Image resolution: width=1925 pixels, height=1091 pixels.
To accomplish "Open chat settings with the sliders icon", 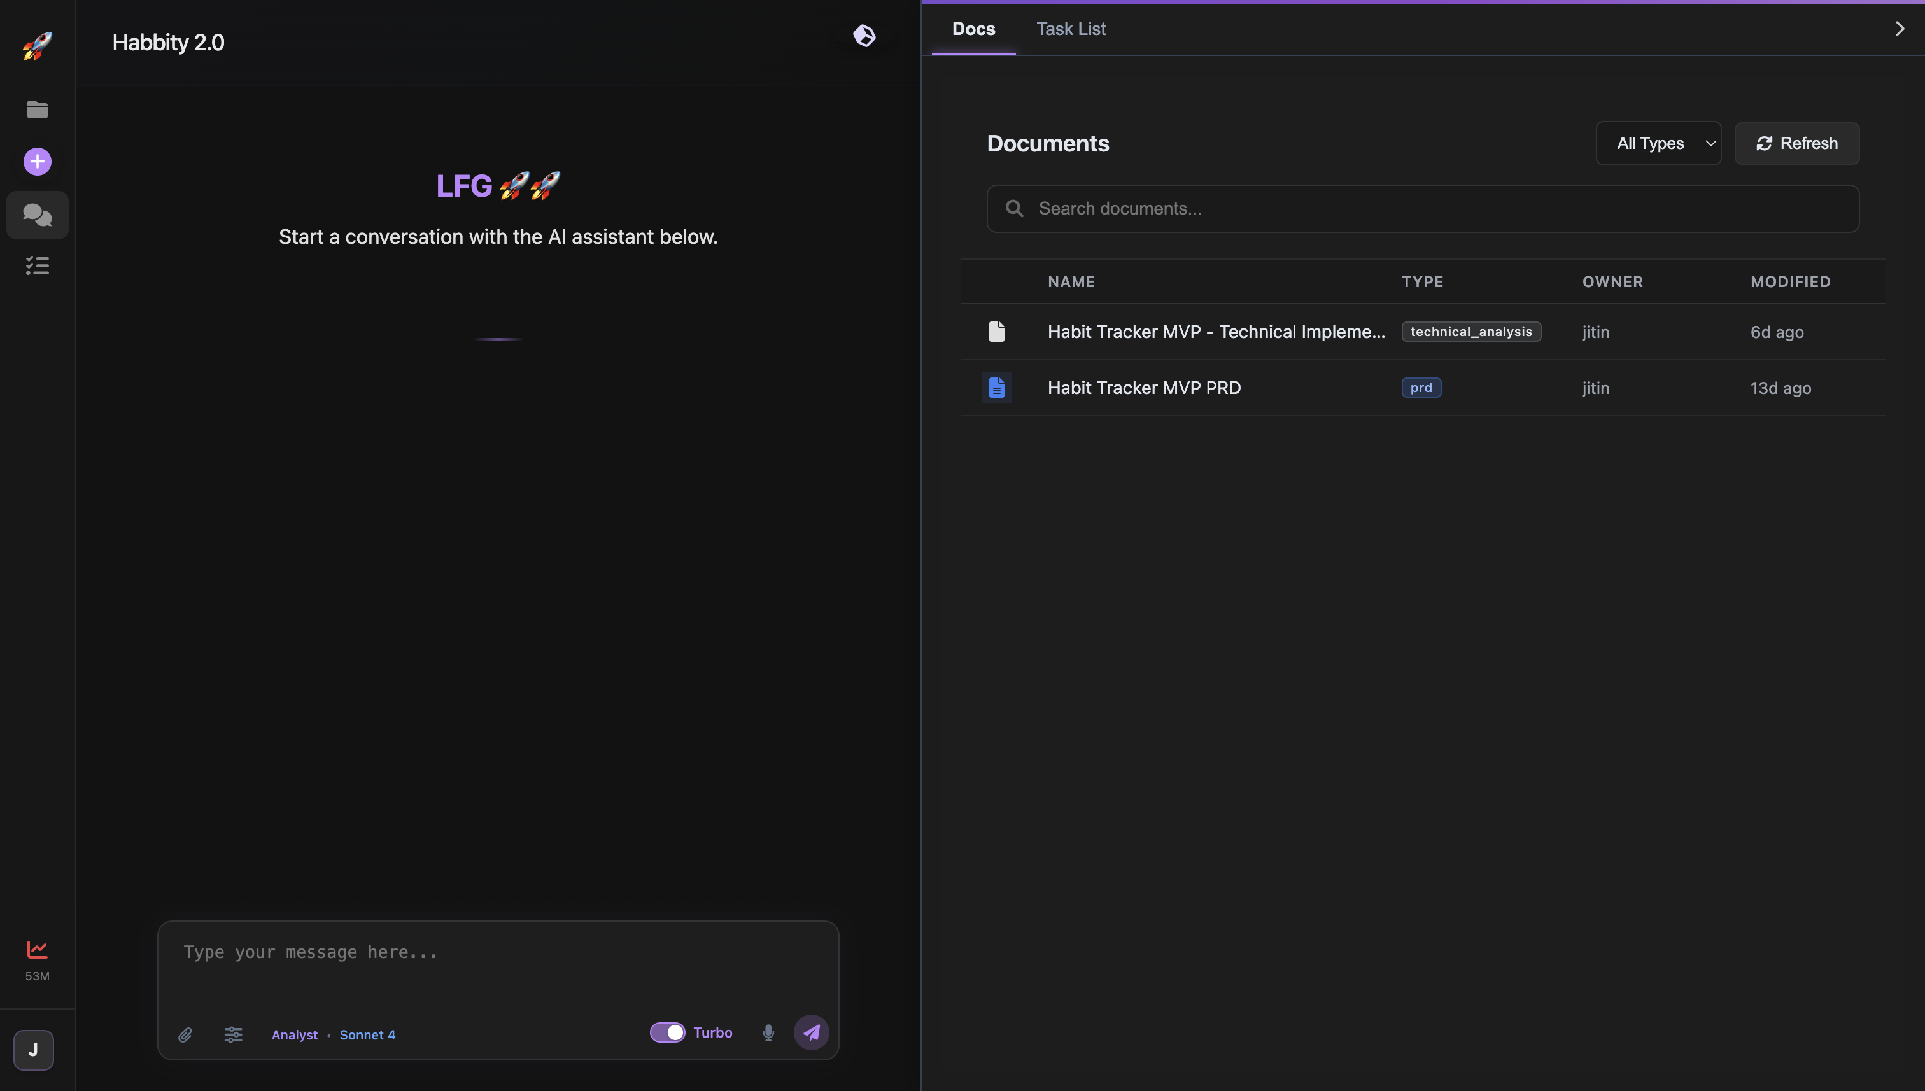I will (x=233, y=1034).
